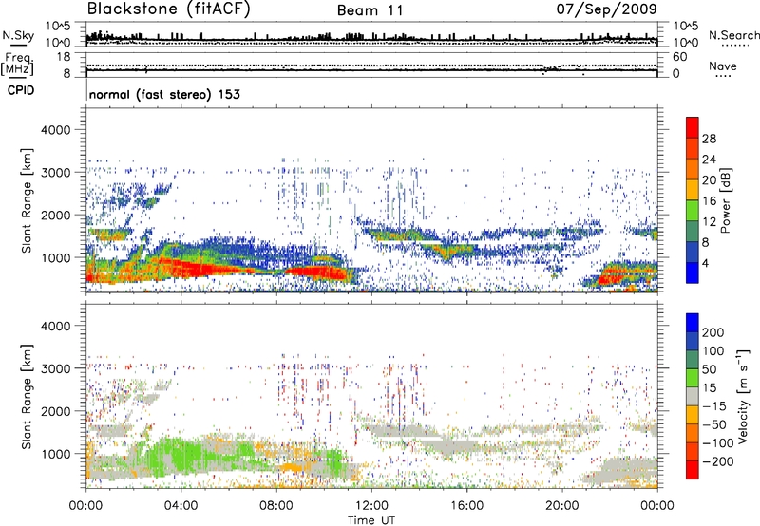Click the red top of power colorbar
Image resolution: width=760 pixels, height=526 pixels.
693,126
